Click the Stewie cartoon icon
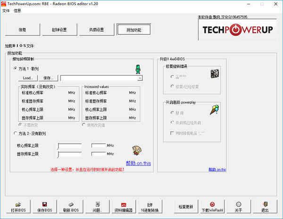 tap(137, 150)
